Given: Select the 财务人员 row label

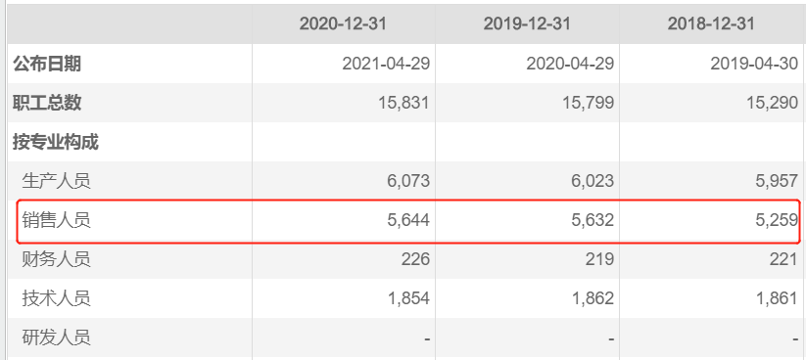Looking at the screenshot, I should click(56, 259).
